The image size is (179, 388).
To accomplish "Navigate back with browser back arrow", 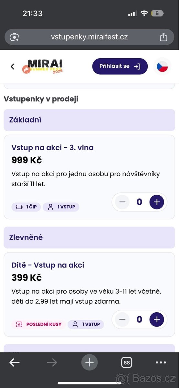I will [15, 362].
